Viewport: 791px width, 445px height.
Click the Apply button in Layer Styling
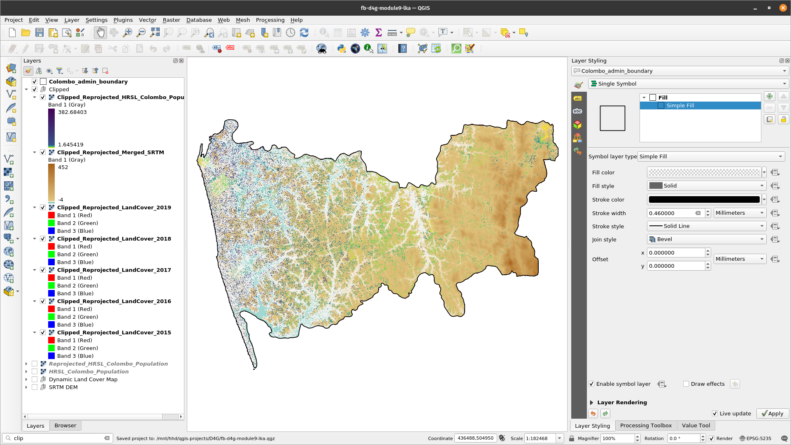point(772,413)
